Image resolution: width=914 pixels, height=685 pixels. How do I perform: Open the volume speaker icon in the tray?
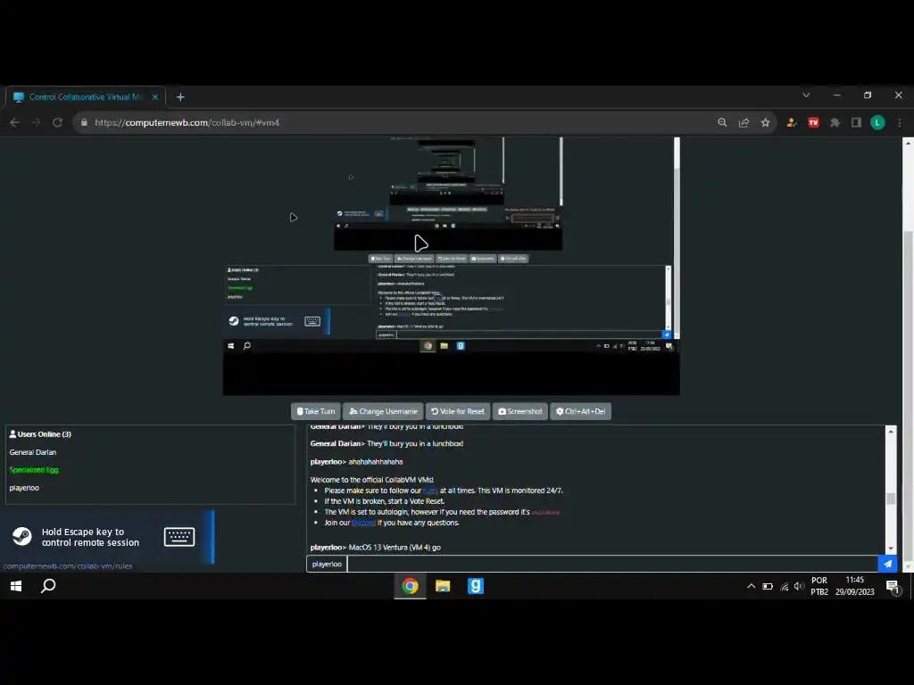799,586
